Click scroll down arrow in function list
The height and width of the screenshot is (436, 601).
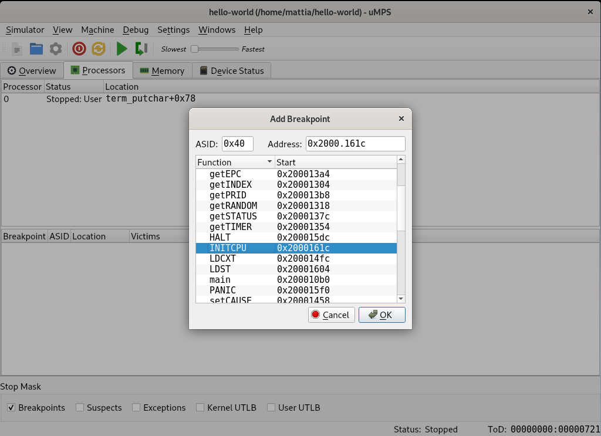(401, 299)
